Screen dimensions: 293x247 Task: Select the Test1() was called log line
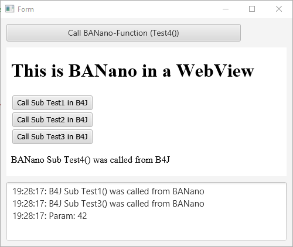click(108, 191)
